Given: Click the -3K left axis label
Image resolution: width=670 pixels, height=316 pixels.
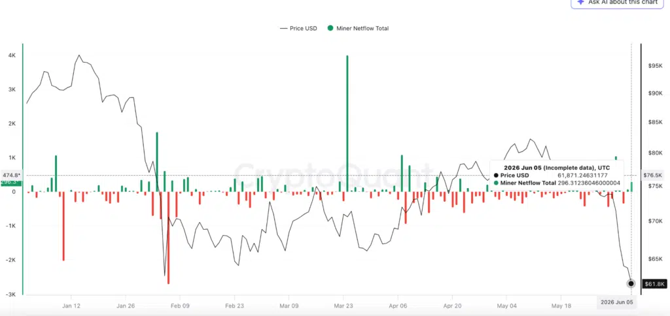Looking at the screenshot, I should (x=10, y=294).
